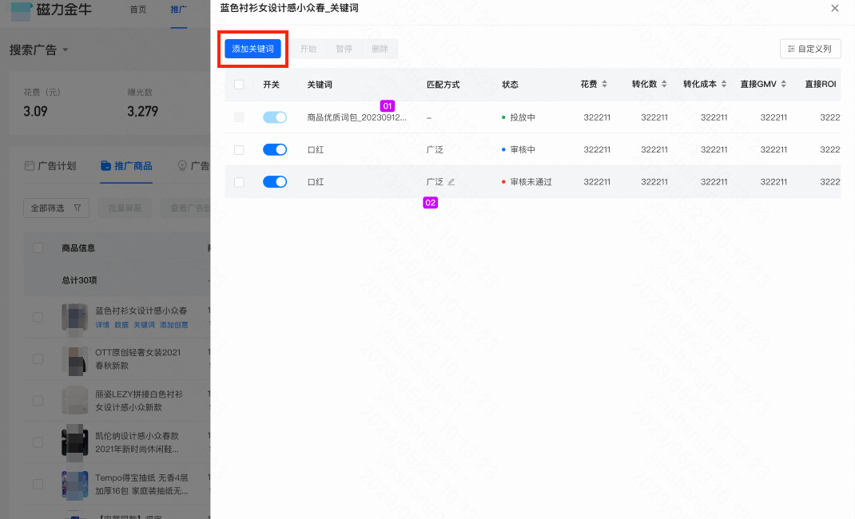Check the box for 口红 审核中 row
This screenshot has height=519, width=855.
coord(239,150)
